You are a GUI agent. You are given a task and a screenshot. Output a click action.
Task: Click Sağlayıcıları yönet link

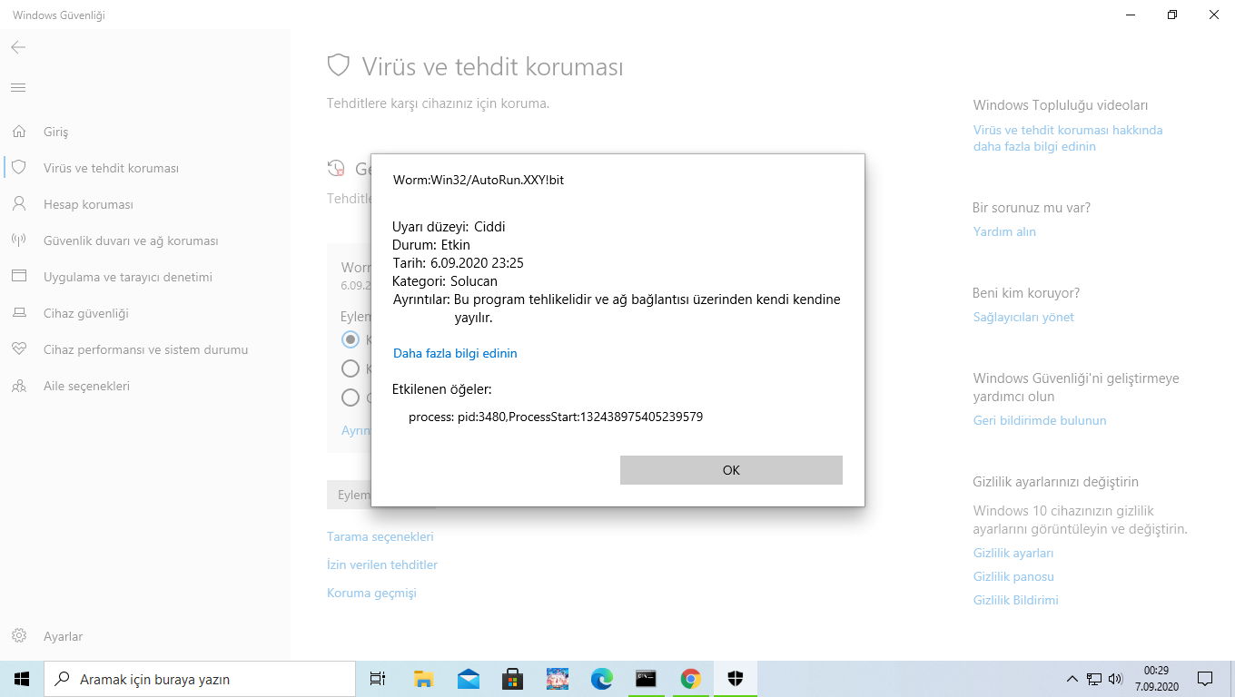1023,317
